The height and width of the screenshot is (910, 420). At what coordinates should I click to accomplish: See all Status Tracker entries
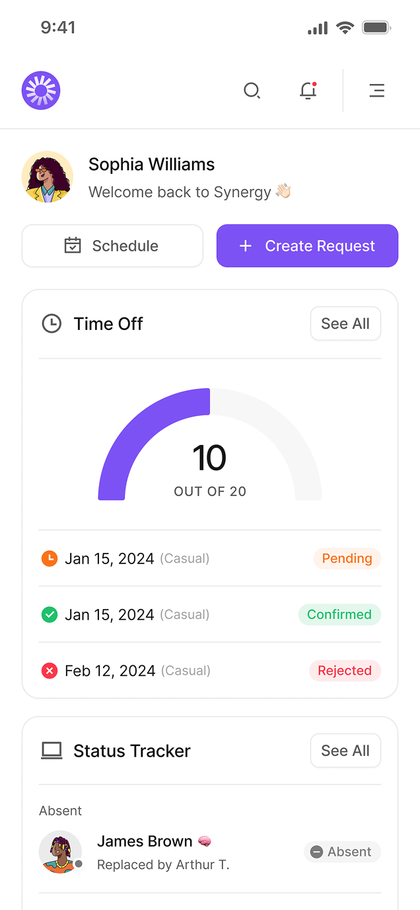(345, 751)
